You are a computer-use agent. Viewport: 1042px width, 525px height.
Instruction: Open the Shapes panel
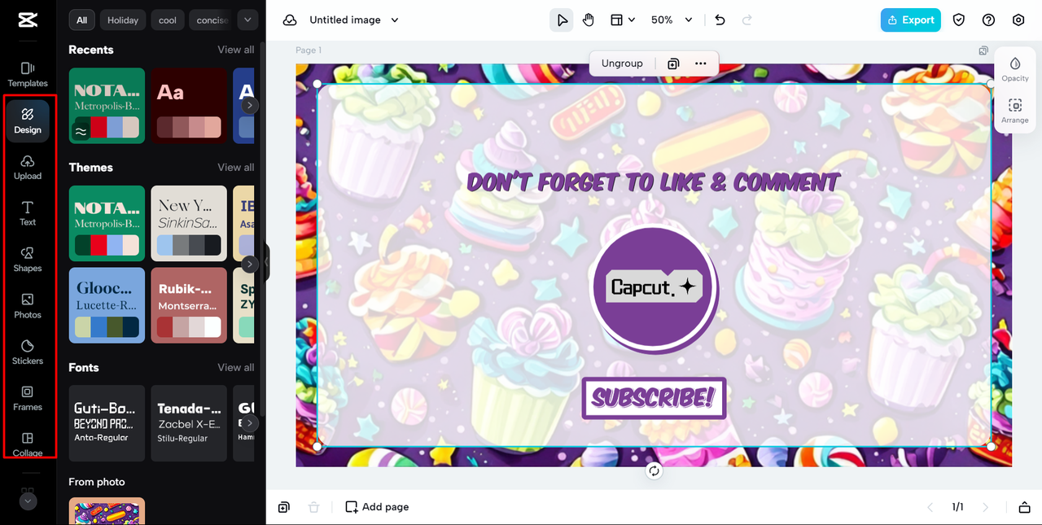[x=28, y=260]
